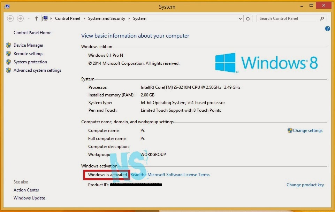
Task: Open Action Center under See also
Action: click(x=26, y=190)
